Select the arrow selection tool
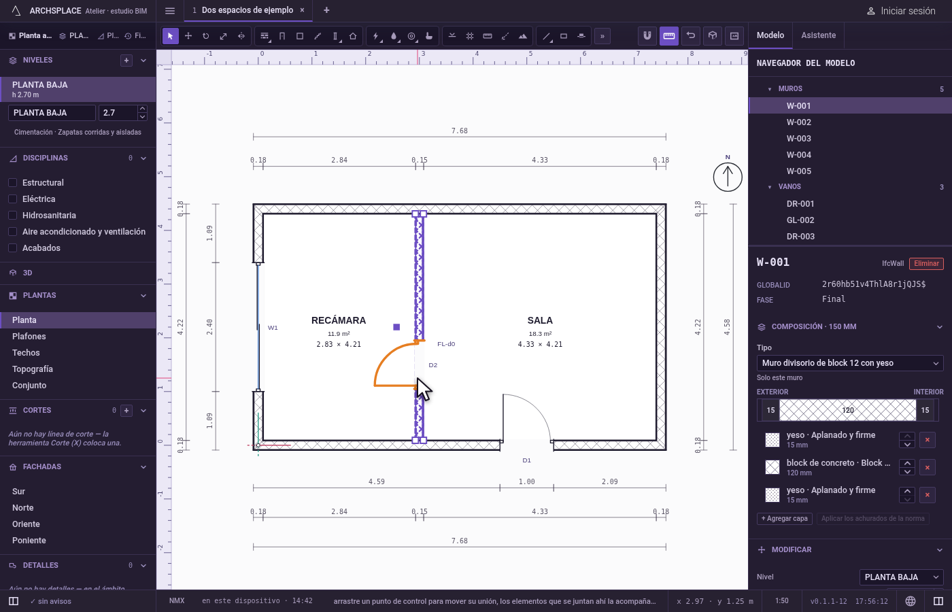The height and width of the screenshot is (612, 952). click(171, 36)
